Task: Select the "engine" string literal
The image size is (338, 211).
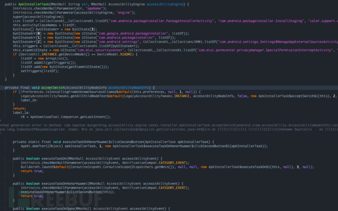Action: pyautogui.click(x=124, y=13)
